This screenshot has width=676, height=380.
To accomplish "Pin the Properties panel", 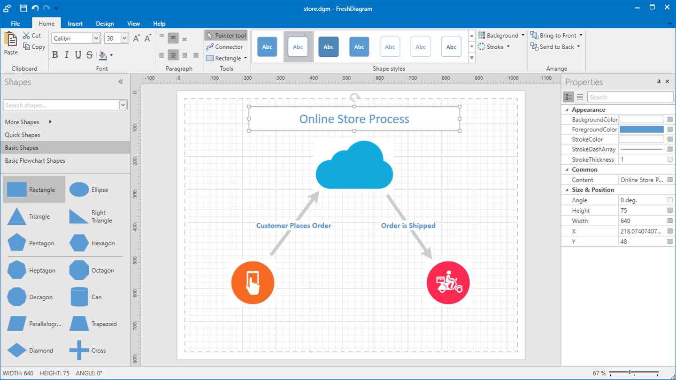I will (659, 82).
